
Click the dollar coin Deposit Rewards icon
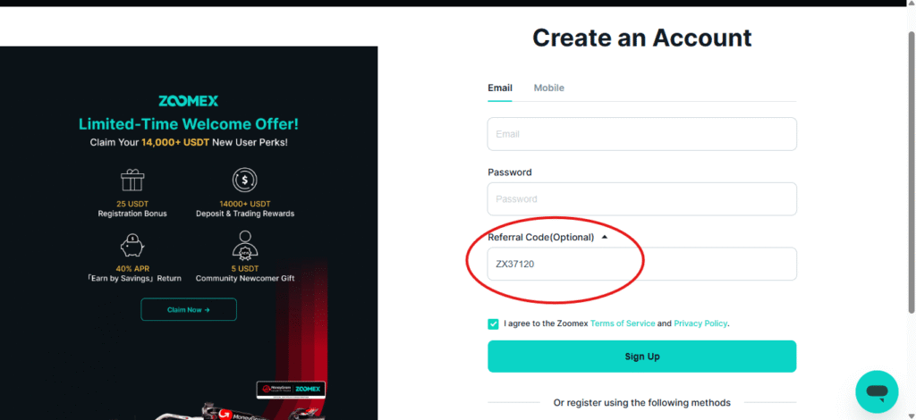coord(245,181)
